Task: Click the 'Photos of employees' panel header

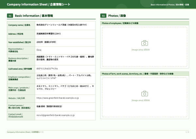Action: point(145,23)
